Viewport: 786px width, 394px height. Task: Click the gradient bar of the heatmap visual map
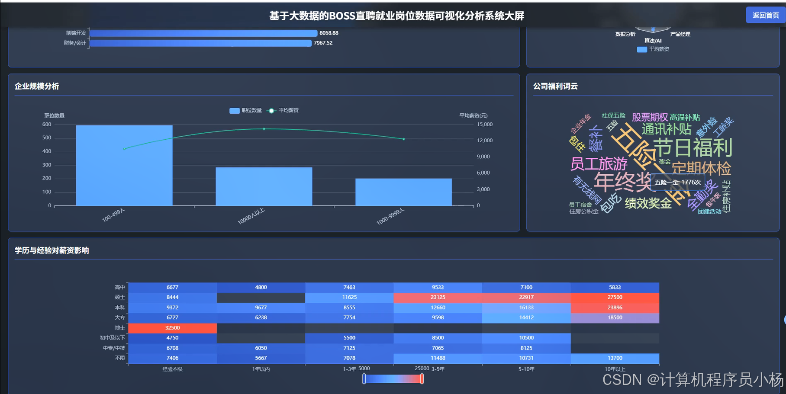tap(393, 379)
